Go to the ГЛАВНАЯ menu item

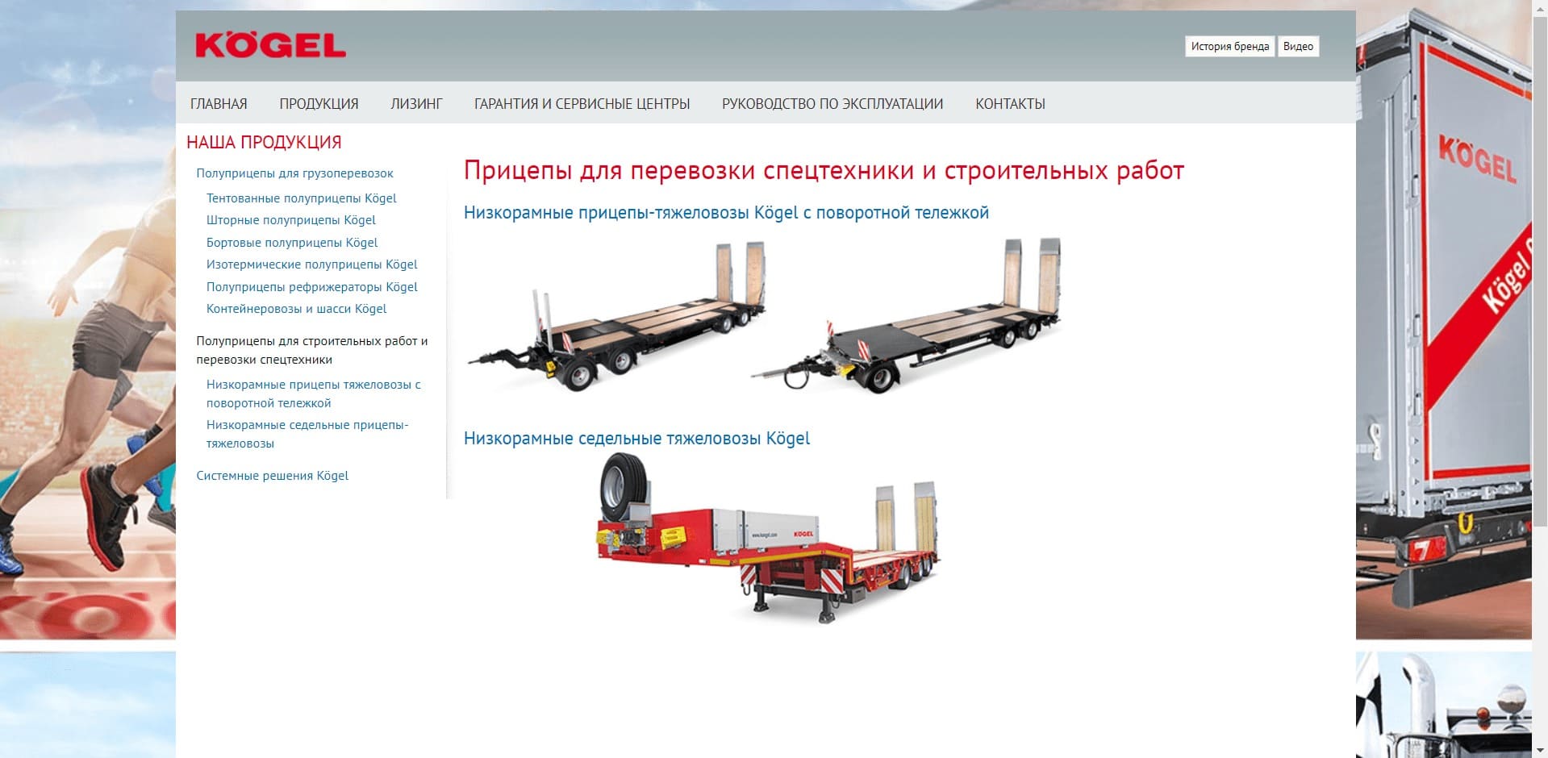click(x=219, y=104)
